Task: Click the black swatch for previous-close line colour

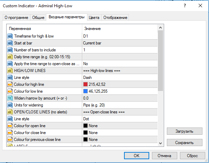Action: pos(85,140)
